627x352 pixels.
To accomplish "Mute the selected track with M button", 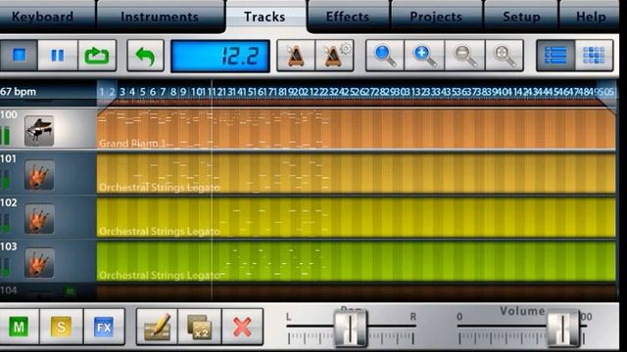I will pyautogui.click(x=19, y=328).
